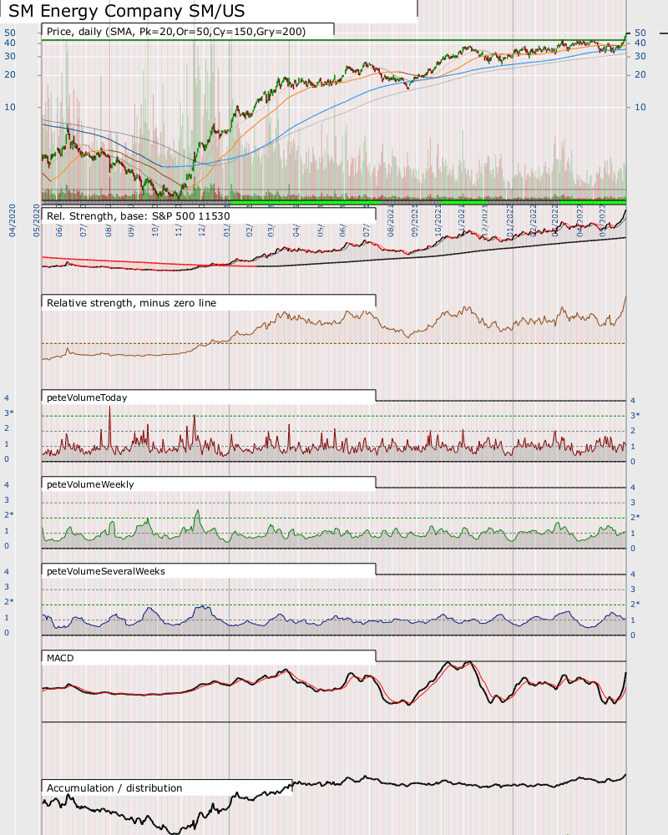
Task: Click the Rel. Strength, base: S&P 500 label
Action: pyautogui.click(x=138, y=216)
